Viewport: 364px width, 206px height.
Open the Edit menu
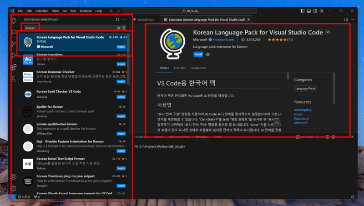coord(29,11)
